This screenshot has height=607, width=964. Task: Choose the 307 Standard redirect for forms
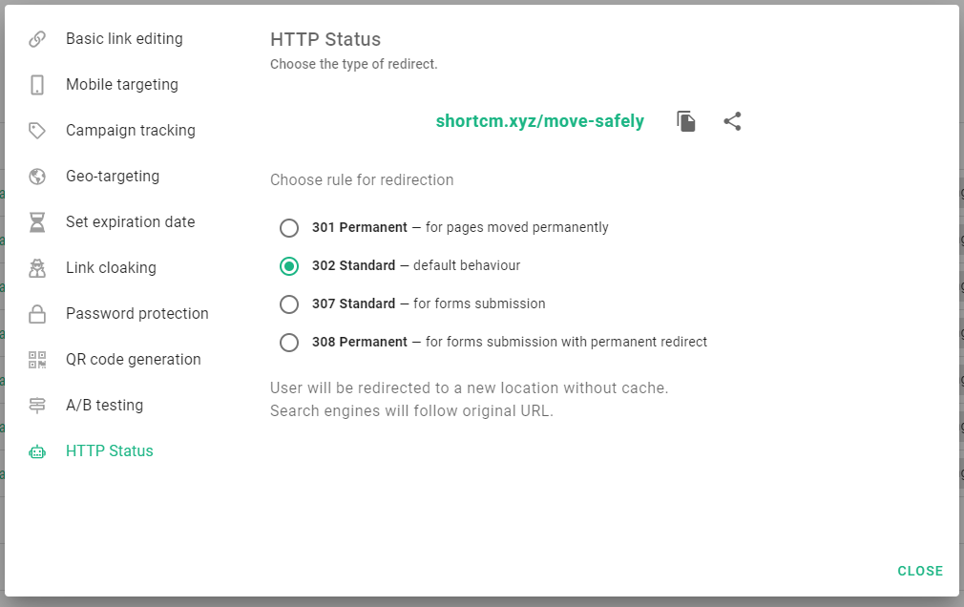289,304
